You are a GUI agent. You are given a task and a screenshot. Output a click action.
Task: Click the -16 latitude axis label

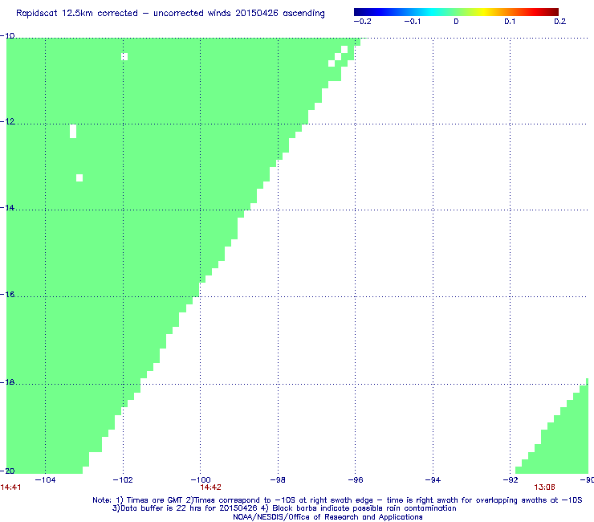point(7,294)
